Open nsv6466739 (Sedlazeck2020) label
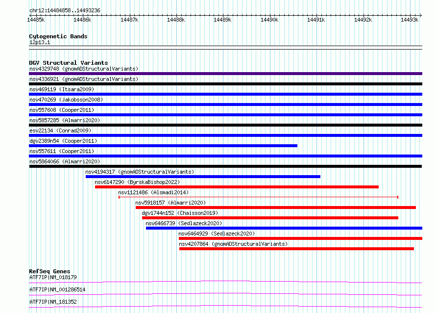Image resolution: width=436 pixels, height=313 pixels. pos(184,223)
